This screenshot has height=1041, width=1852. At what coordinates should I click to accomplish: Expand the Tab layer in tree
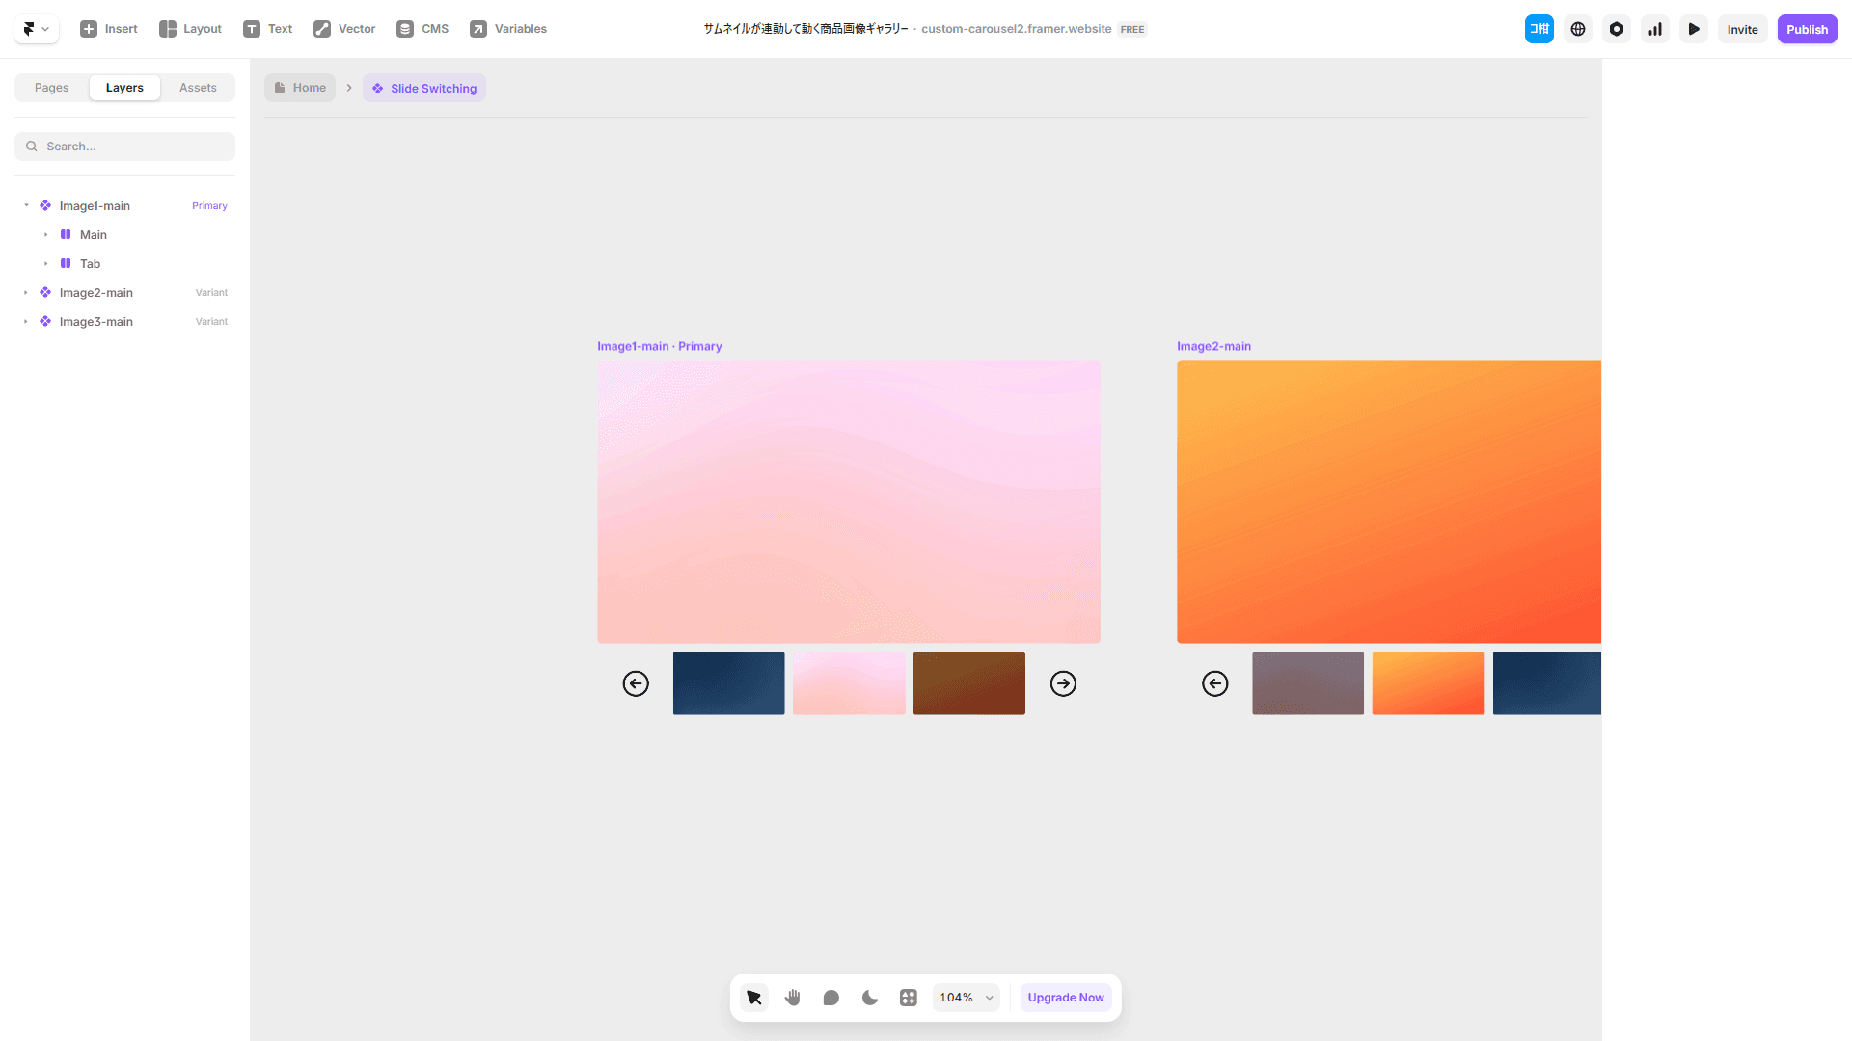[x=45, y=264]
